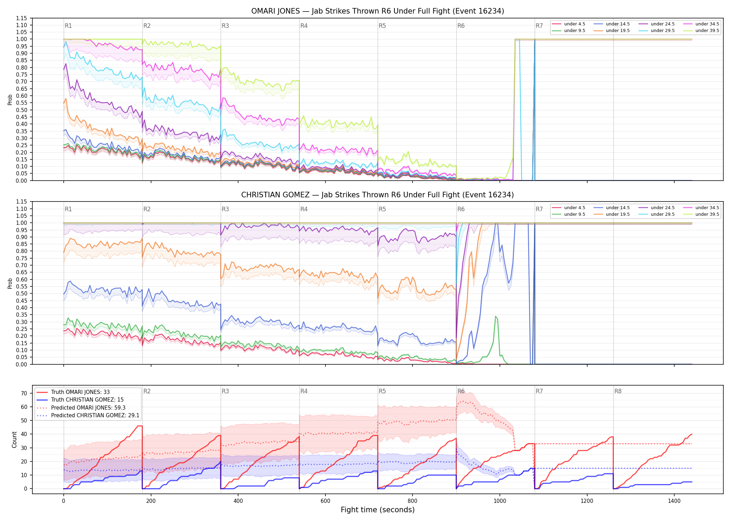Click the 'Prob' y-axis label of Omari Jones chart

pyautogui.click(x=10, y=100)
